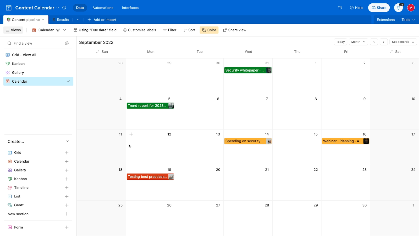Open the base info icon beside Content Calendar
The image size is (419, 236).
(x=64, y=8)
